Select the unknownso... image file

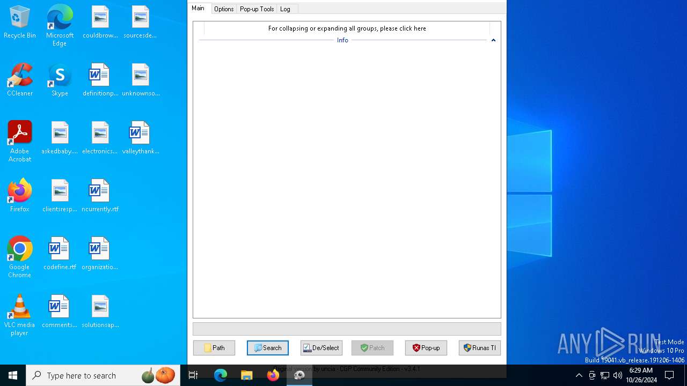(x=141, y=80)
